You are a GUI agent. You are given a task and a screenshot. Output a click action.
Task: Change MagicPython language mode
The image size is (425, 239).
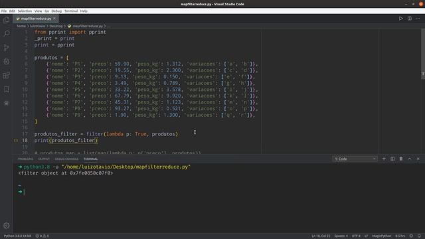point(382,236)
